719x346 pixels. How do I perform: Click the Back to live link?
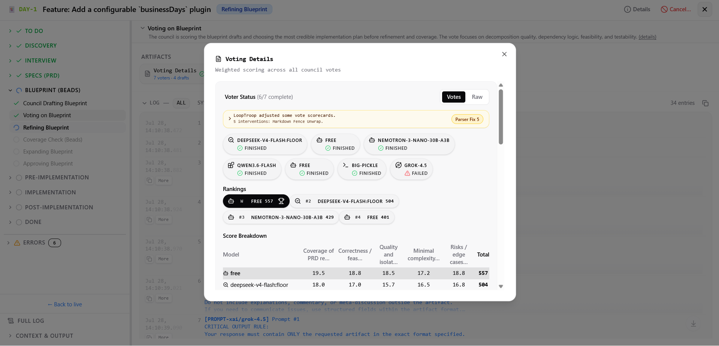[65, 304]
